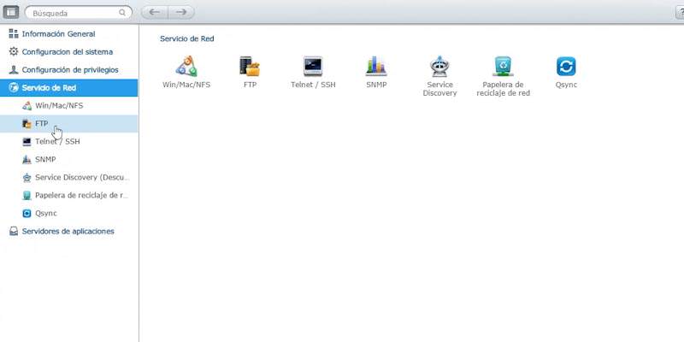Screen dimensions: 684x342
Task: Click the Telnet / SSH label in main panel
Action: (x=313, y=85)
